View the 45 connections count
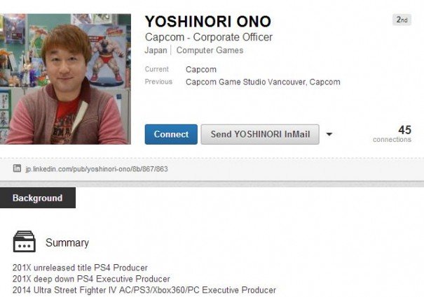This screenshot has width=424, height=297. [x=392, y=133]
